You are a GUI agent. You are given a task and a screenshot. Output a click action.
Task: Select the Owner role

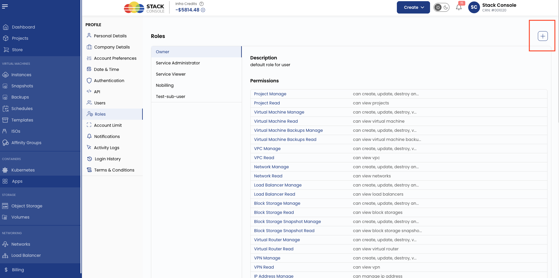[x=196, y=52]
